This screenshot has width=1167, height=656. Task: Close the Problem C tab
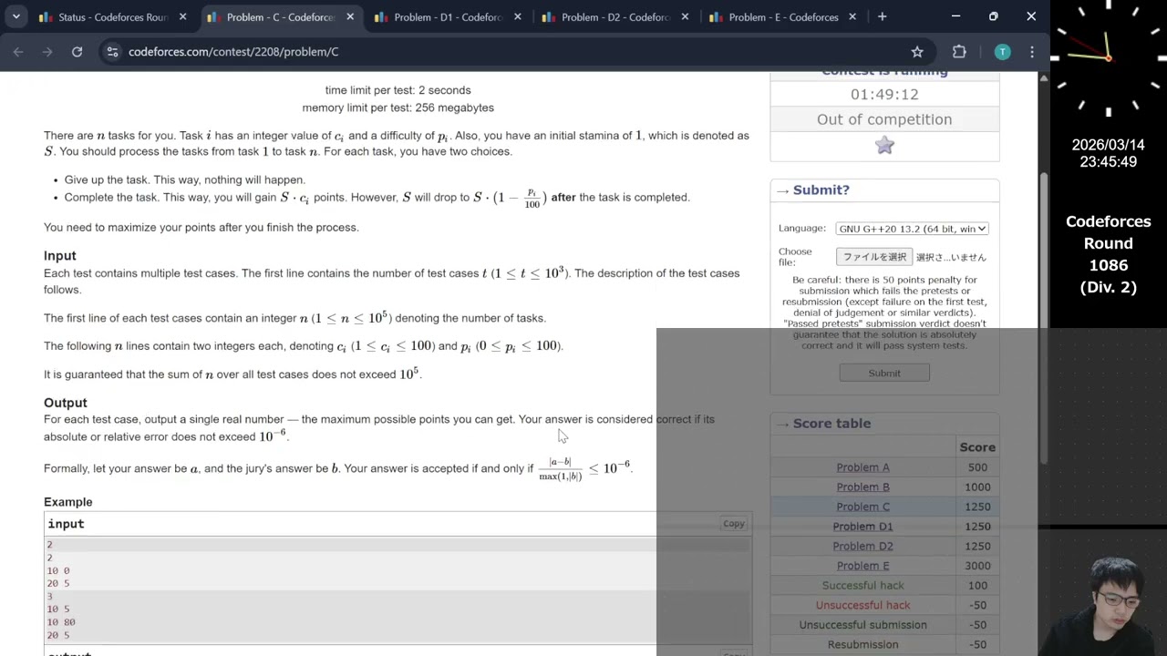tap(350, 17)
